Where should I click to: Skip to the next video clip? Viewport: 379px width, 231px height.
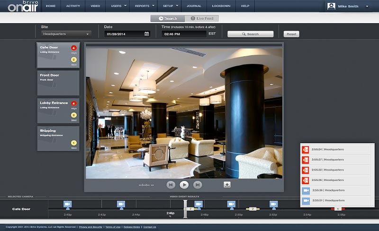(x=198, y=185)
